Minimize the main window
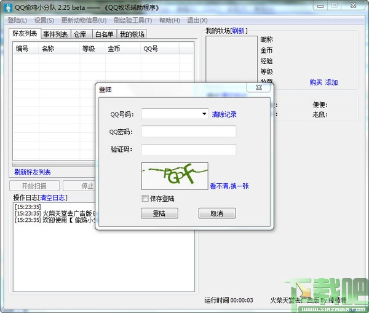This screenshot has width=369, height=313. pyautogui.click(x=320, y=6)
